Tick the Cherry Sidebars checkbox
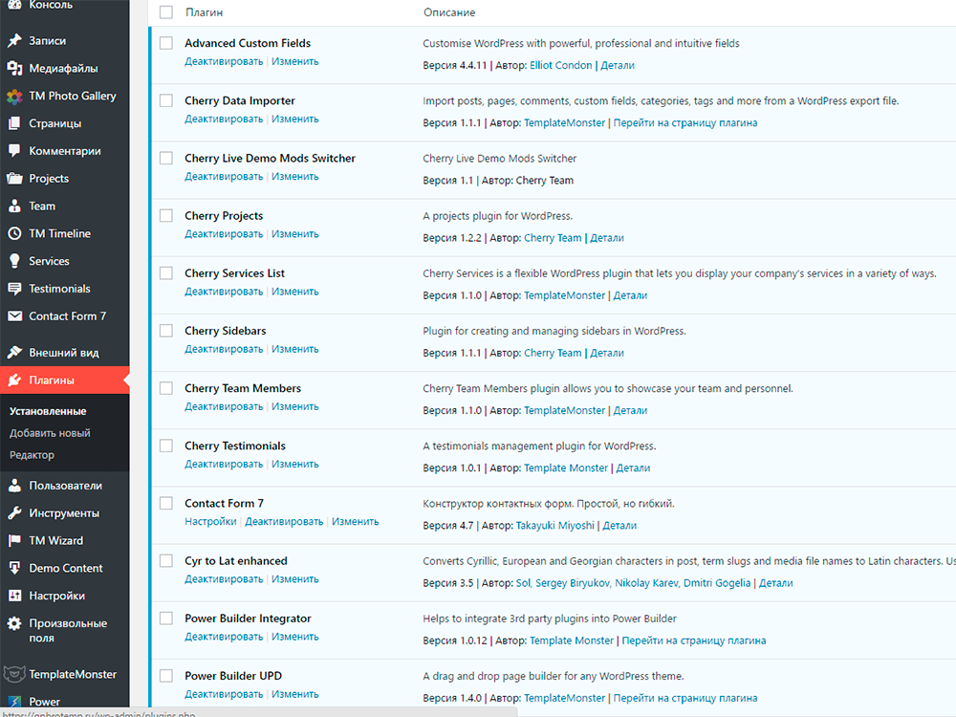 [165, 331]
